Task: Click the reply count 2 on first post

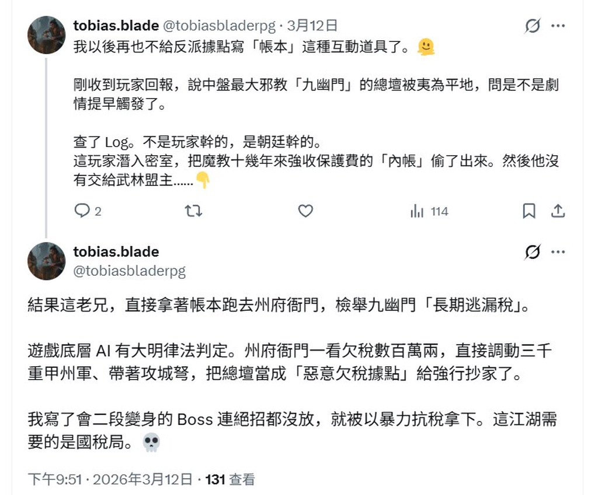Action: coord(97,211)
